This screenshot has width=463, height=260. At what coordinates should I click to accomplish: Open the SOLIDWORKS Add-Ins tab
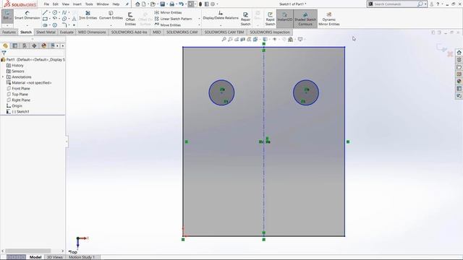(129, 32)
